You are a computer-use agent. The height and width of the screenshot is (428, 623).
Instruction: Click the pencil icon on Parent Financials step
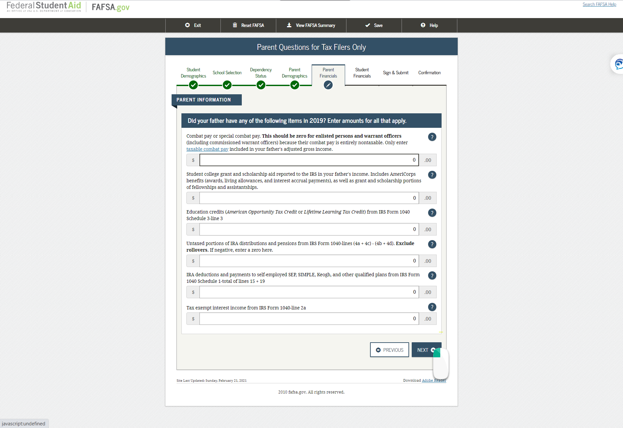tap(328, 85)
